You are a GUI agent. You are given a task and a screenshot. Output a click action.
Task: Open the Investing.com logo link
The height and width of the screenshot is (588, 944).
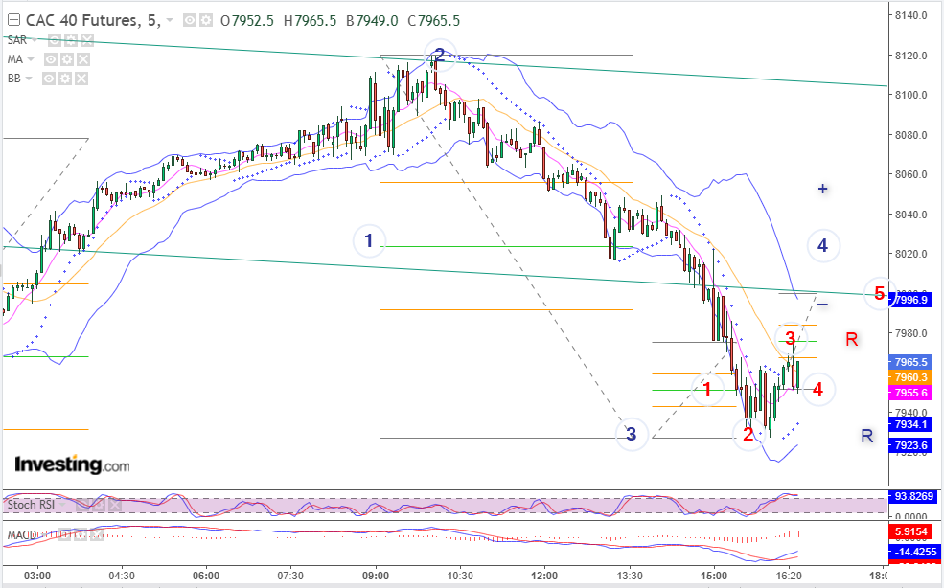[x=72, y=464]
